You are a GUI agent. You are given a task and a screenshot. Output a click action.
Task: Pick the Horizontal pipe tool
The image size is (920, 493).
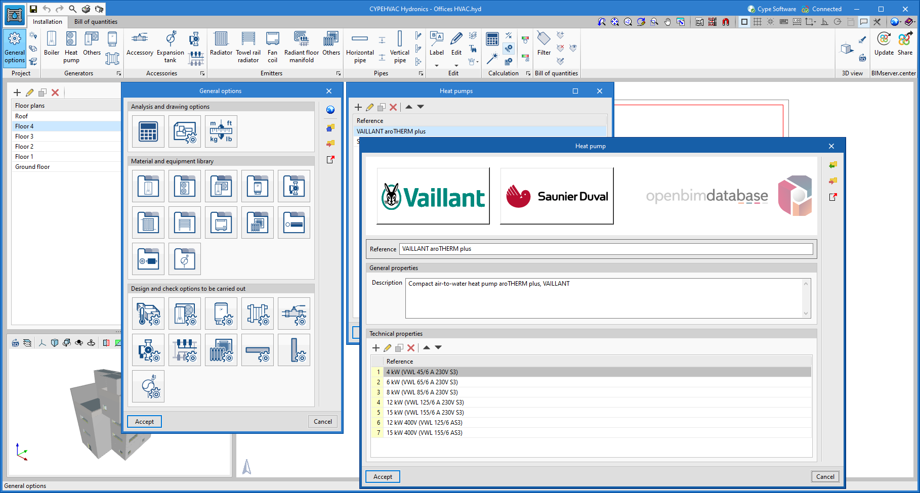(x=360, y=47)
